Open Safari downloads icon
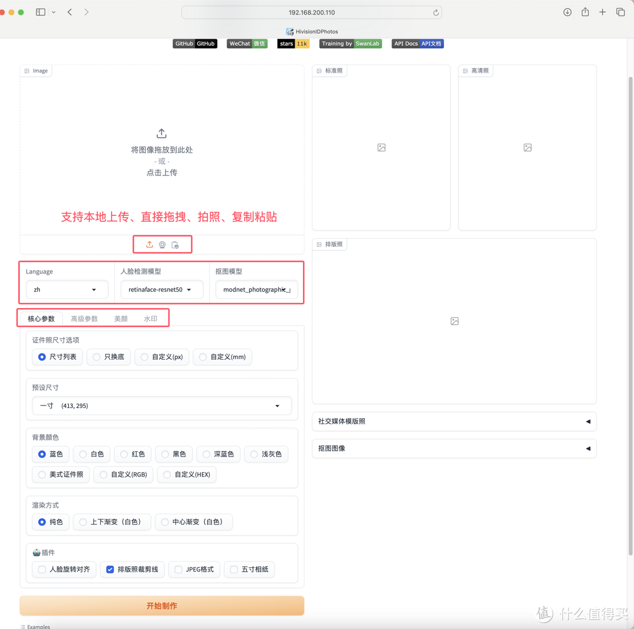Viewport: 634px width, 629px height. [567, 12]
